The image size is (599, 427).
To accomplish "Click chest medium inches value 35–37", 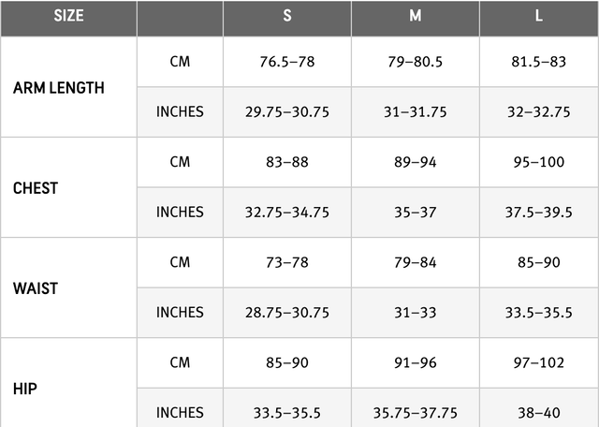I will click(x=416, y=213).
